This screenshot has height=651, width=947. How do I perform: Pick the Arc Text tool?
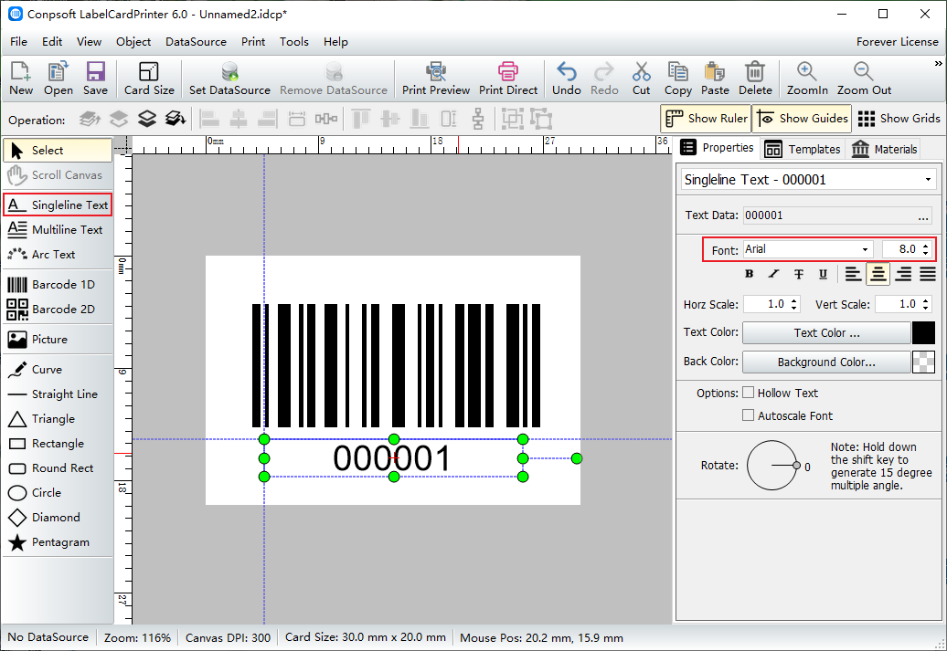pos(58,255)
